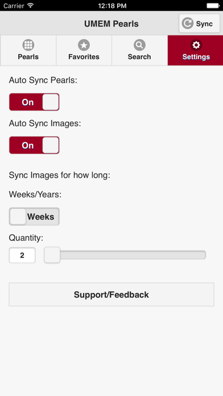Tap the Favorites star icon
Screen dimensions: 223x396
tap(84, 45)
